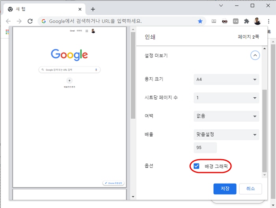Open the 여백 없음 dropdown
The height and width of the screenshot is (208, 276).
coord(226,116)
